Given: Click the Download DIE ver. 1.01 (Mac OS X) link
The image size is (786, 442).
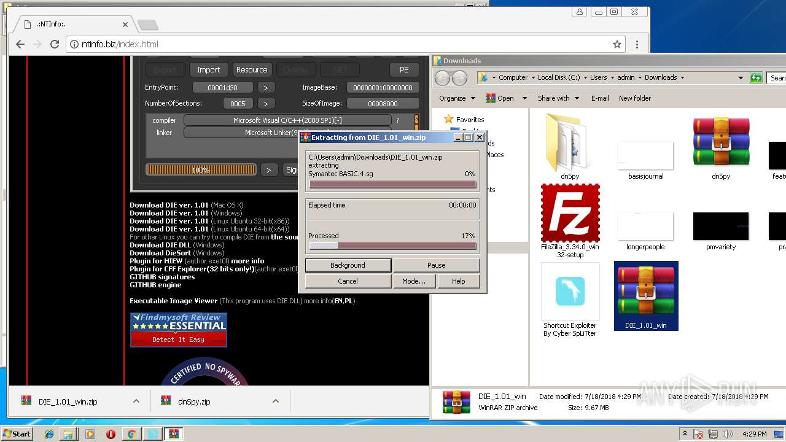Looking at the screenshot, I should tap(169, 205).
